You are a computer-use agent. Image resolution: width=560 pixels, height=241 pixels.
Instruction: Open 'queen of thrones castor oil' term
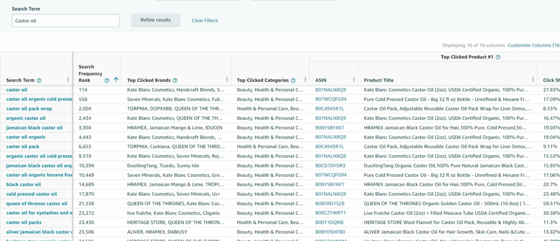(x=37, y=203)
